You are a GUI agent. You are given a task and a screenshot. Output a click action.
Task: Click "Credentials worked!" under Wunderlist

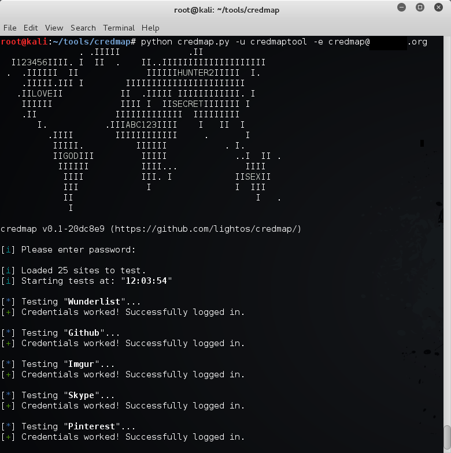pyautogui.click(x=71, y=312)
